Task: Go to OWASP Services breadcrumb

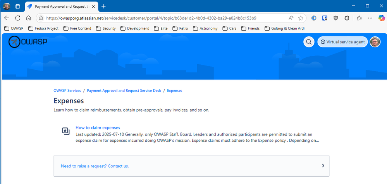Action: (67, 91)
